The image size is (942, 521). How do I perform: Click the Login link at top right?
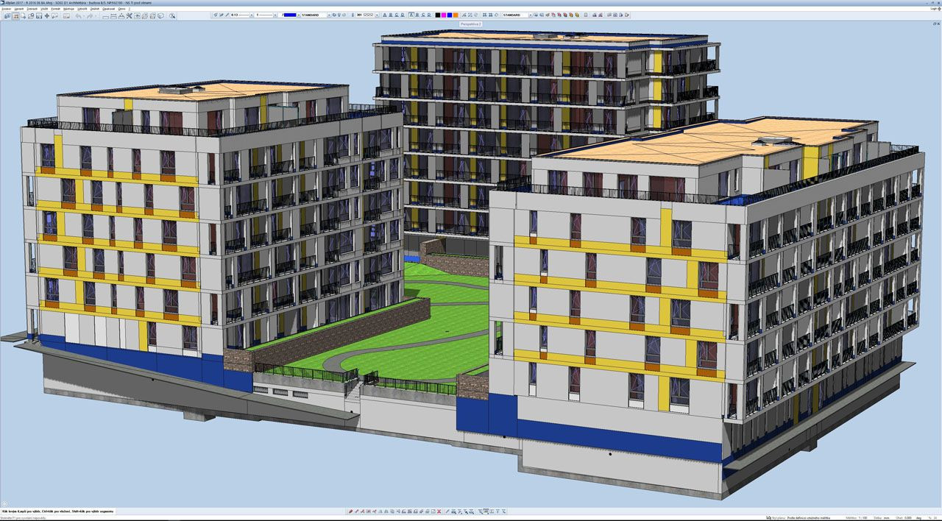[x=934, y=9]
